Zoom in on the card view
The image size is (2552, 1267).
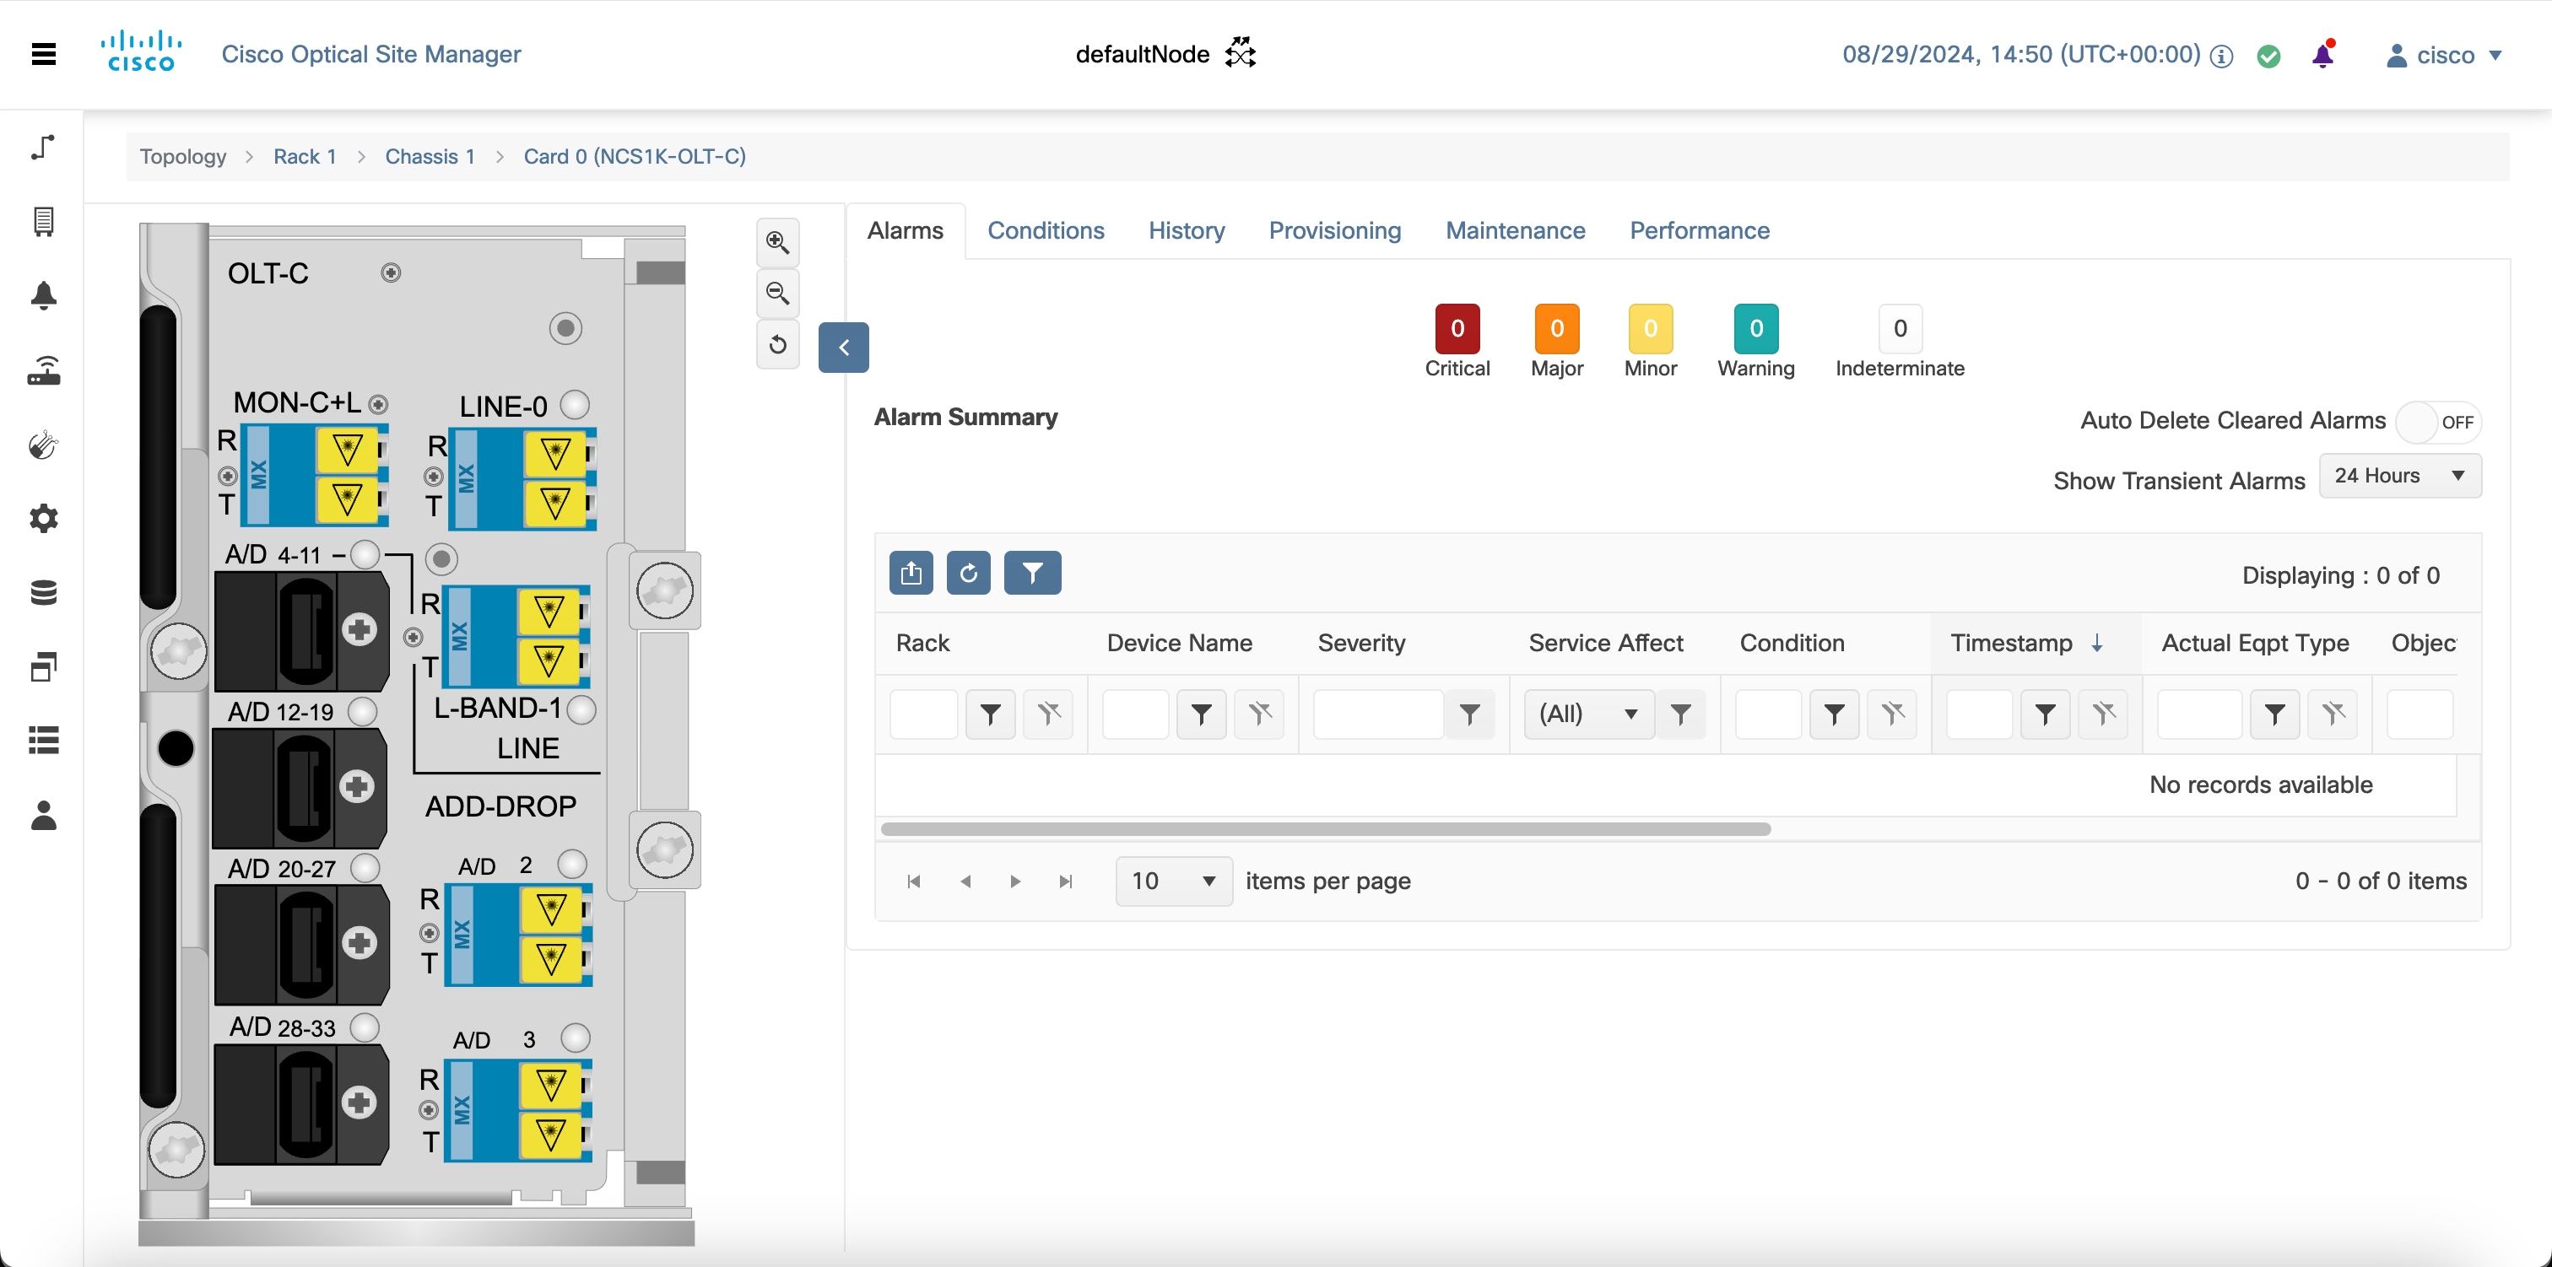(778, 243)
